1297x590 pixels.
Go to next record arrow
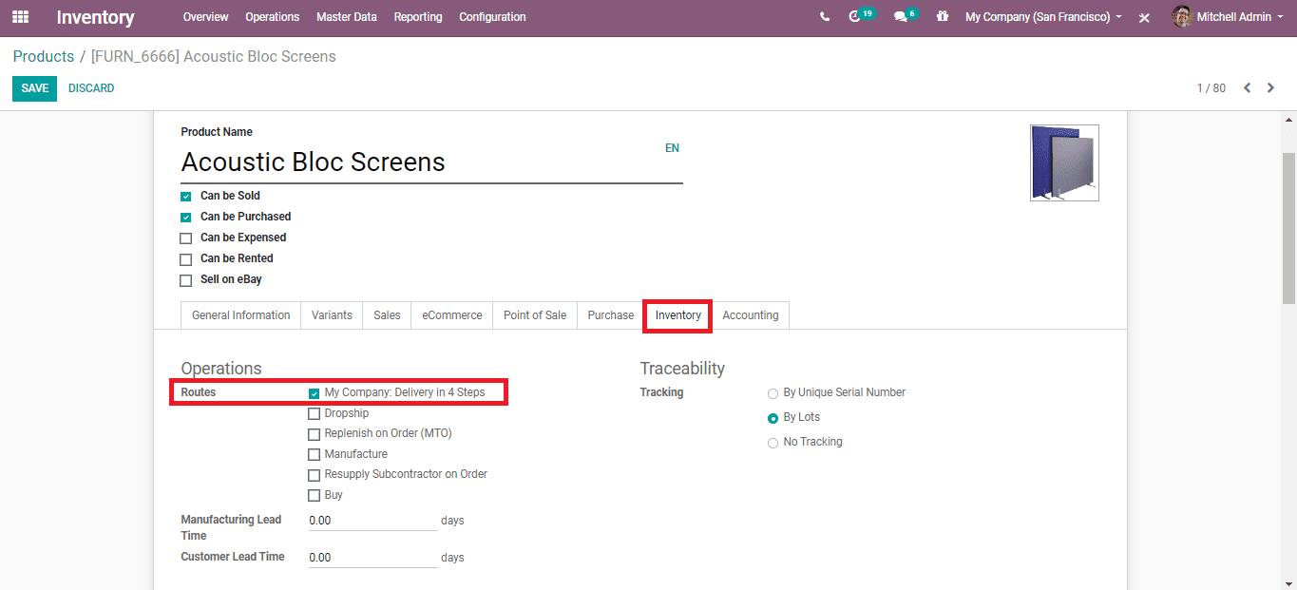(x=1270, y=88)
